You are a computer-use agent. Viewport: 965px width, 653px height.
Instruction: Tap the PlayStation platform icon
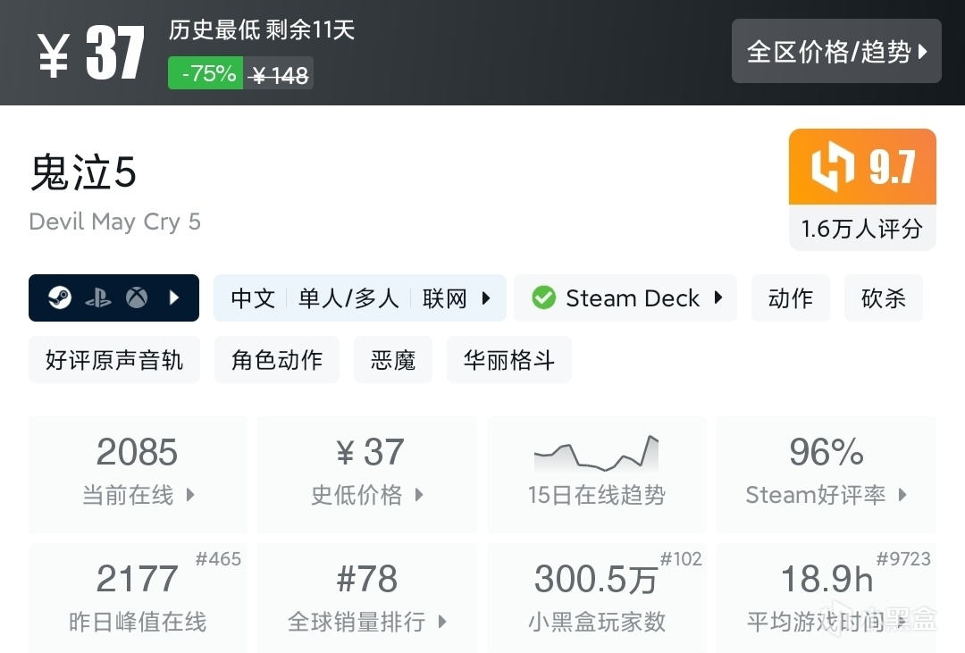pos(98,298)
